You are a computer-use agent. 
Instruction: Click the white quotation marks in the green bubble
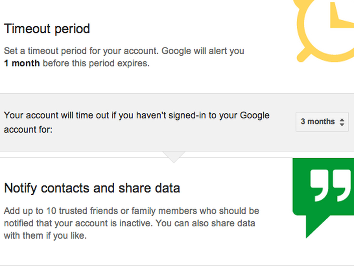point(330,185)
